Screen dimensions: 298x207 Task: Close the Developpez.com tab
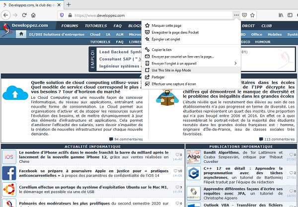(59, 5)
